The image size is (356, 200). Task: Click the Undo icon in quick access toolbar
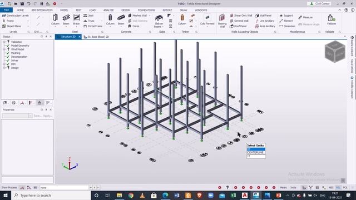(28, 4)
